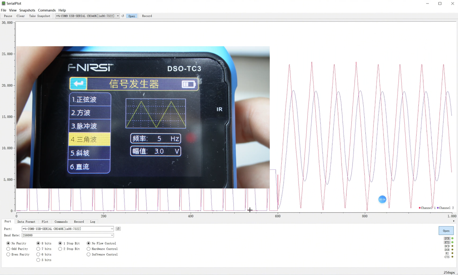
Task: Click the DSR status label
Action: click(447, 250)
